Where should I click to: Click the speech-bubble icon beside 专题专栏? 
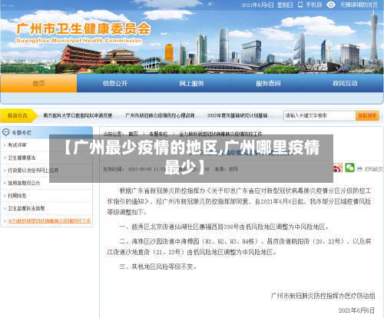[5, 133]
